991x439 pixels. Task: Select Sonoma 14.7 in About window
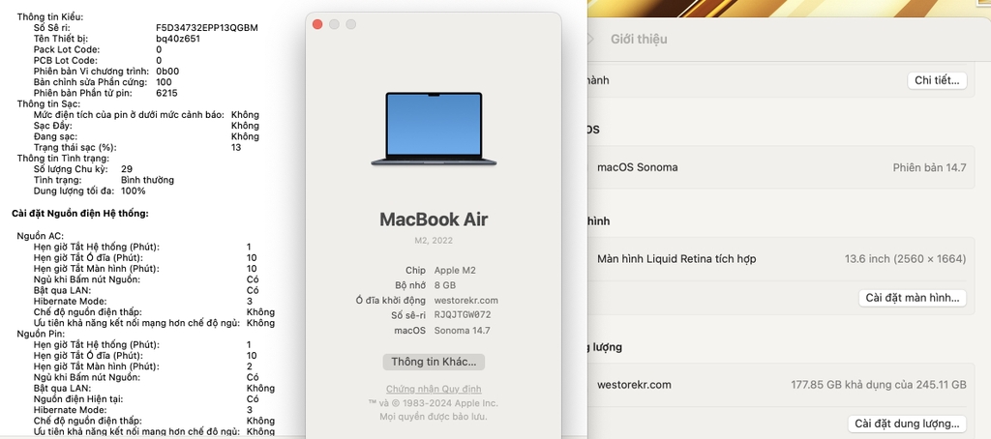tap(462, 331)
